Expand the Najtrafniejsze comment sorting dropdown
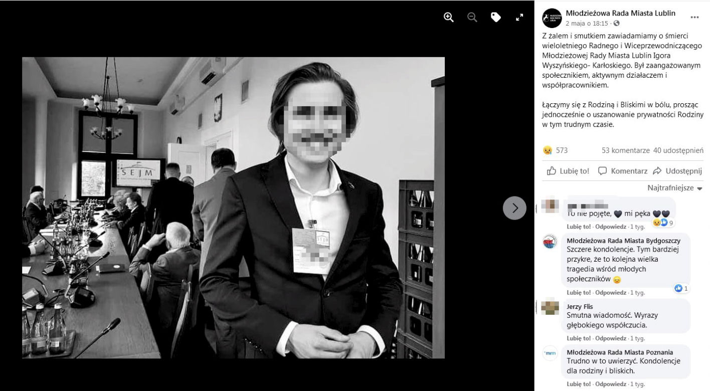 point(675,188)
